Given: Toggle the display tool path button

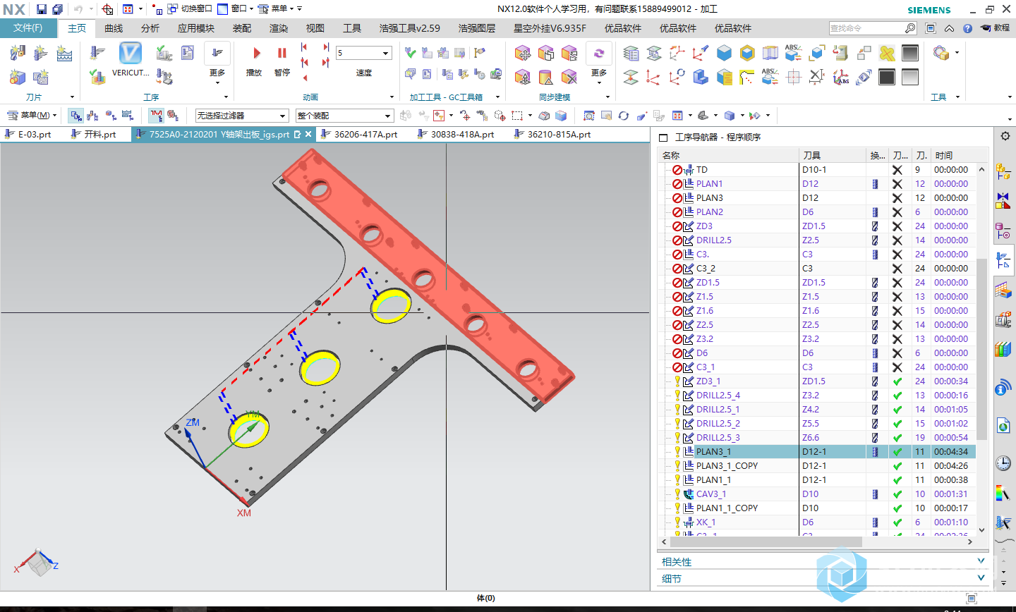Looking at the screenshot, I should 156,116.
